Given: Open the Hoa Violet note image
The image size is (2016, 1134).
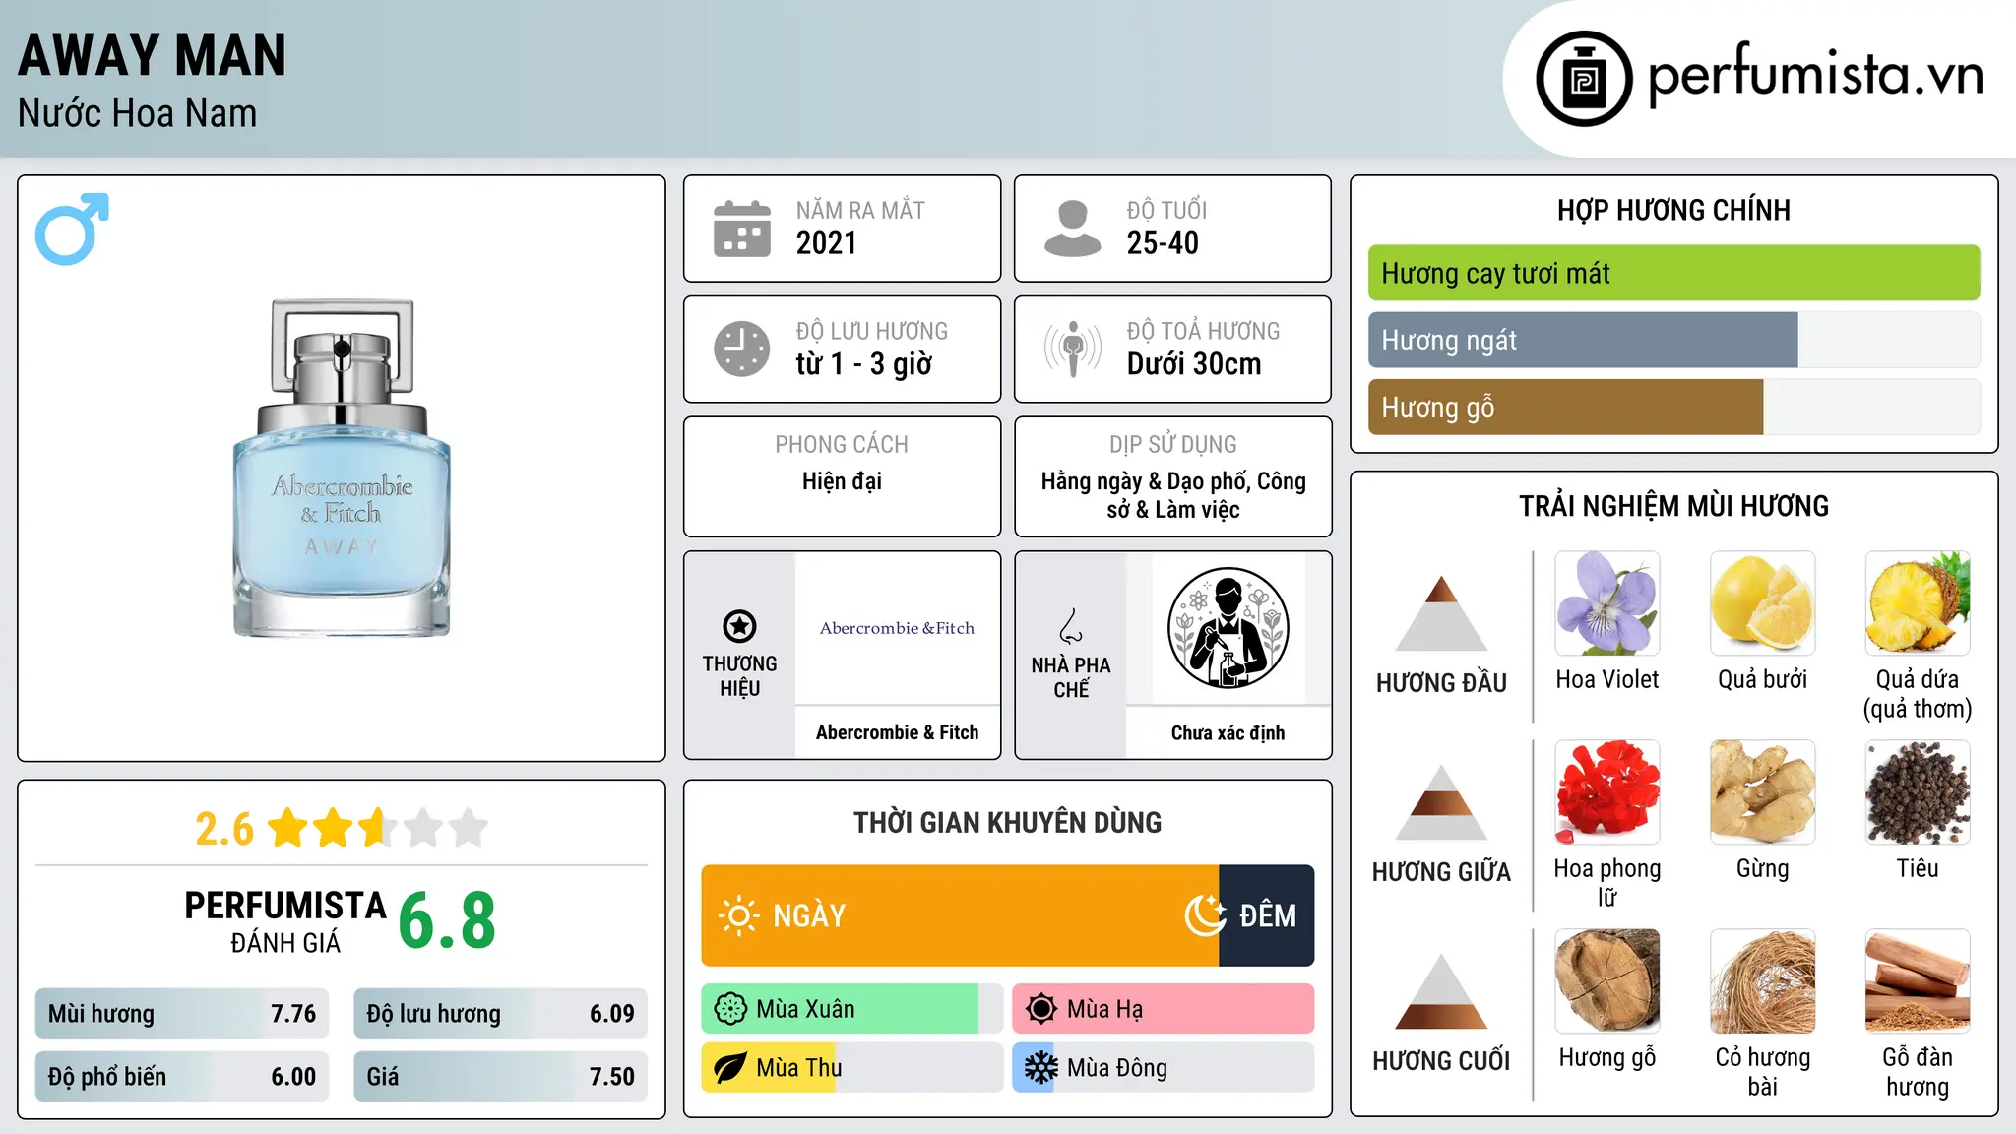Looking at the screenshot, I should tap(1607, 603).
